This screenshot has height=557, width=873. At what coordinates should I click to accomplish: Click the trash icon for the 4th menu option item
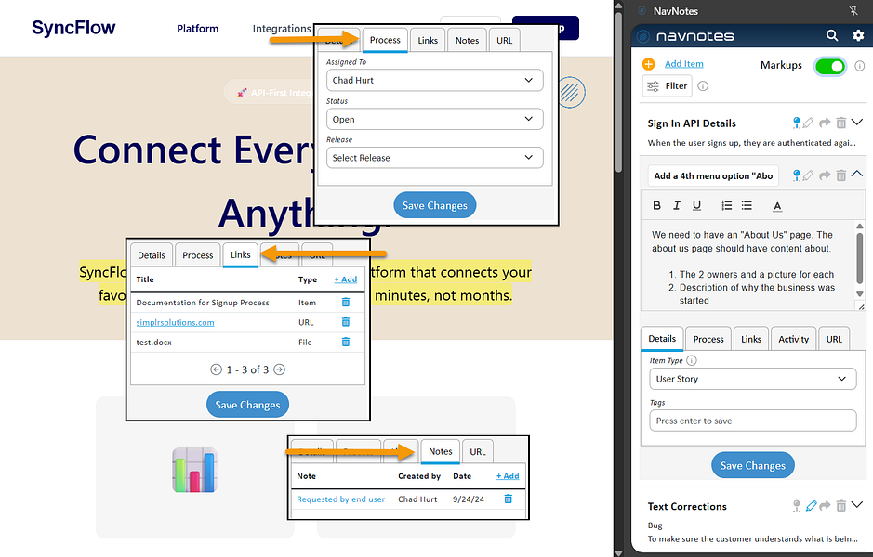click(841, 175)
